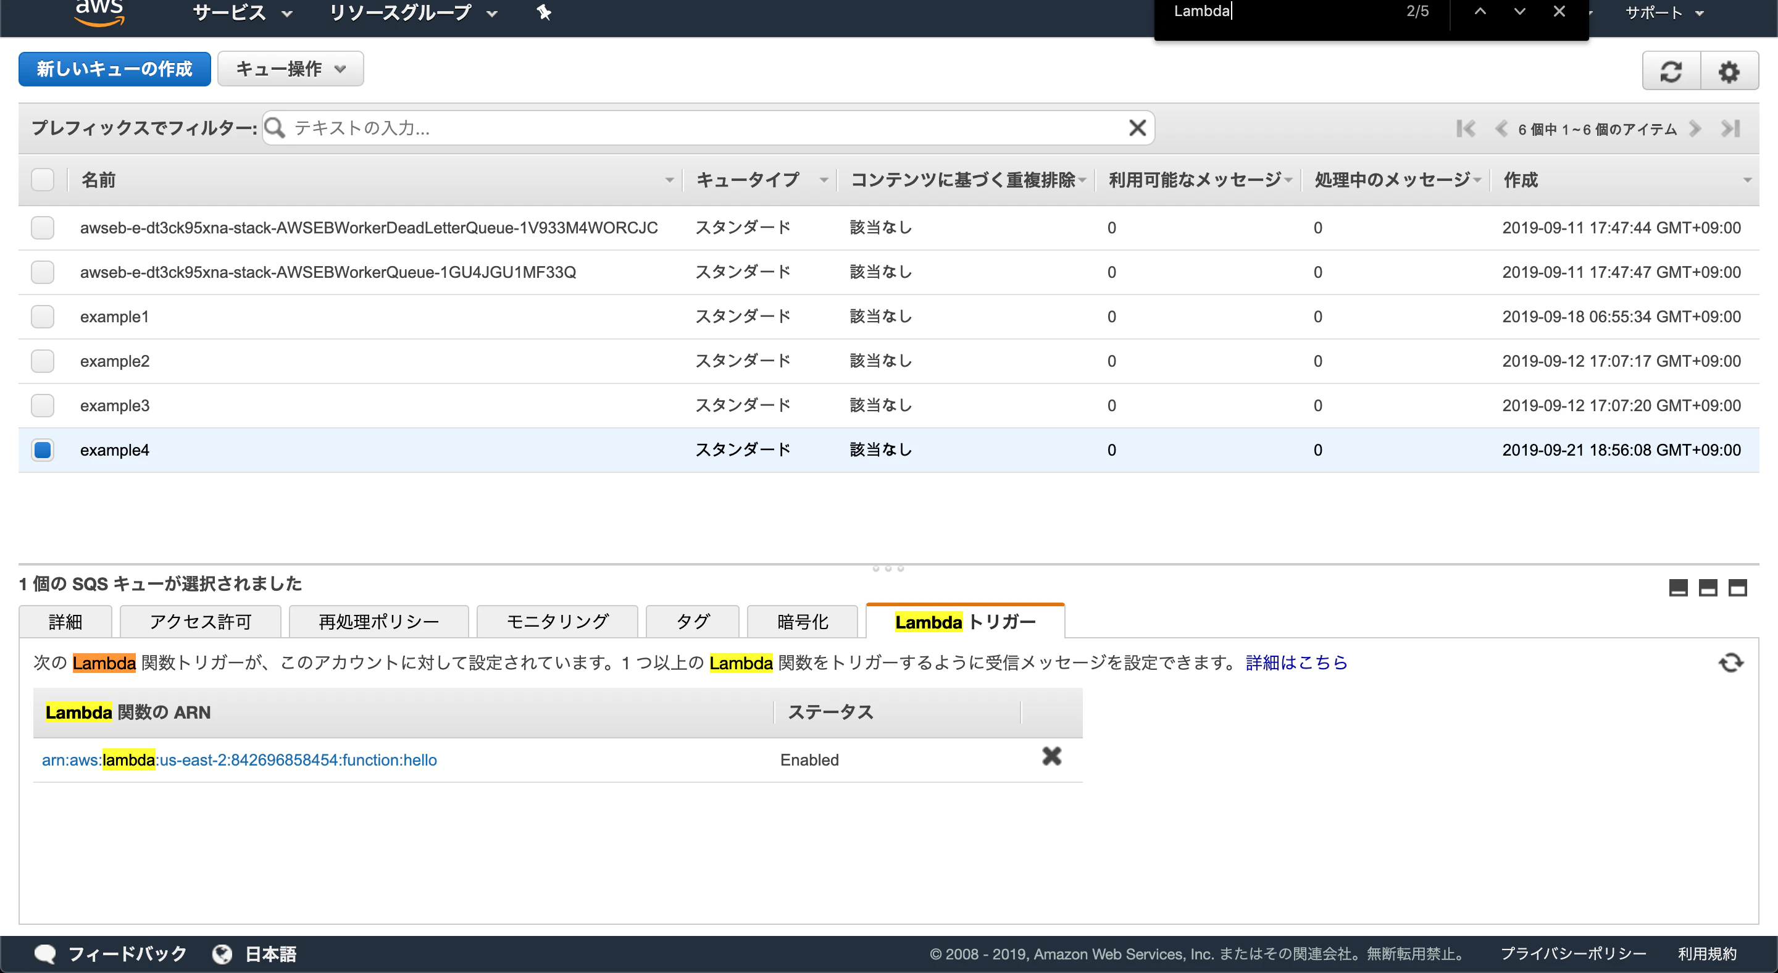Image resolution: width=1778 pixels, height=973 pixels.
Task: Click the language globe icon
Action: point(222,954)
